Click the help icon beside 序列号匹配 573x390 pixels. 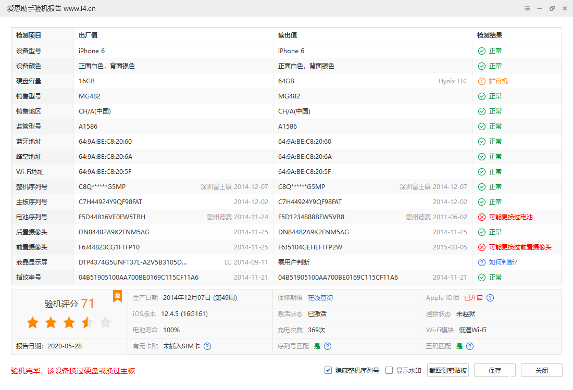point(328,346)
